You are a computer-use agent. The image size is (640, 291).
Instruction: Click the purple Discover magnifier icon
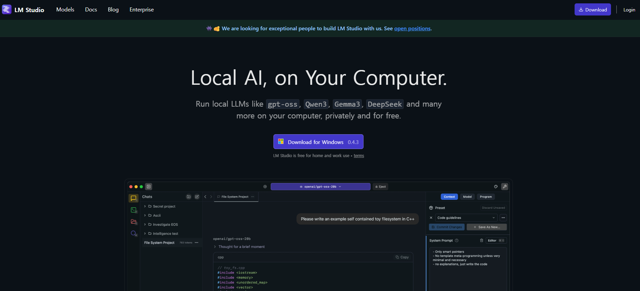134,233
